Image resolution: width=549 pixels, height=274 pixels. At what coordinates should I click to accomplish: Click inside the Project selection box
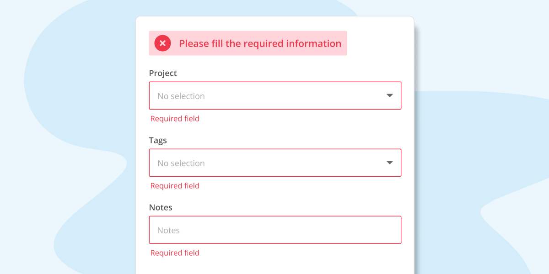pyautogui.click(x=275, y=95)
